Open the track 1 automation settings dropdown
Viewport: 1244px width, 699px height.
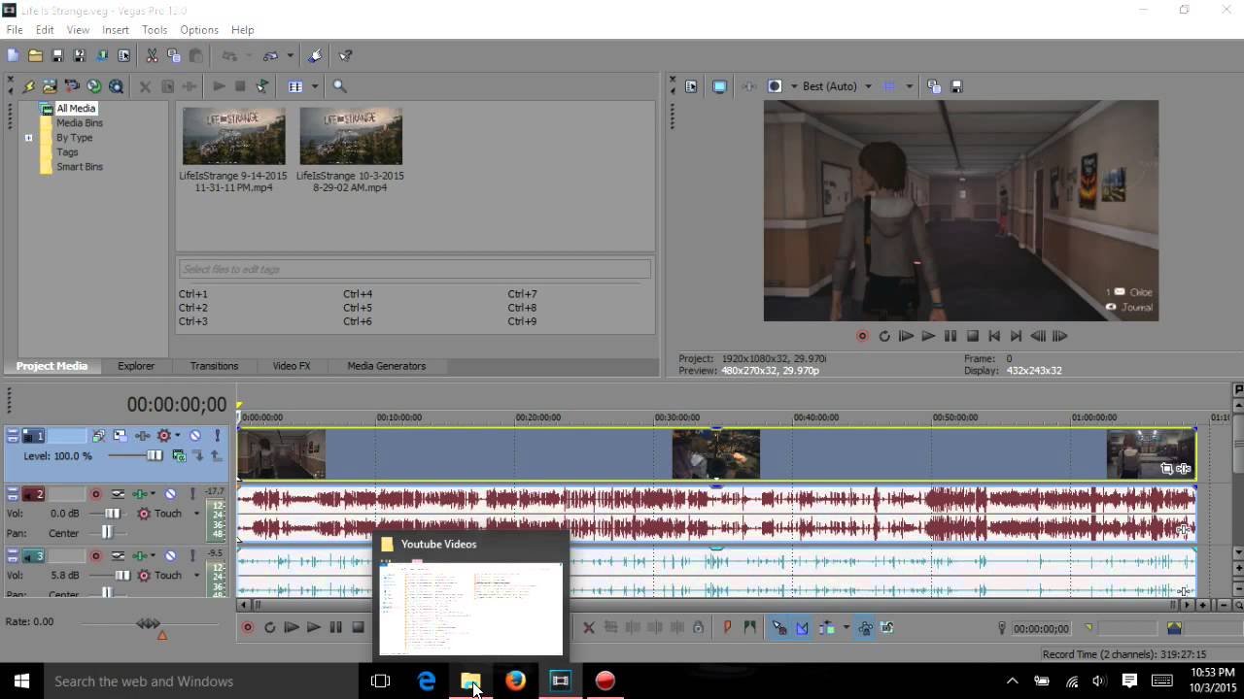coord(177,436)
